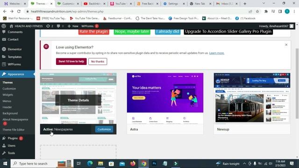The image size is (299, 168).
Task: Open the Background submenu item
Action: click(10, 113)
